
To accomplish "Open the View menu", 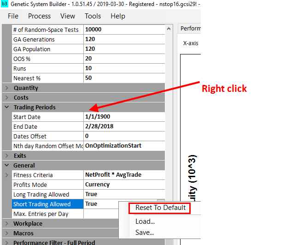I will (68, 16).
